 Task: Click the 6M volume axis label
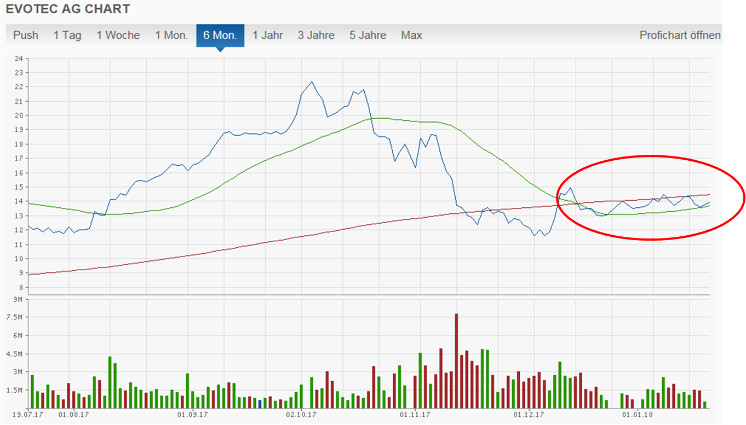18,336
